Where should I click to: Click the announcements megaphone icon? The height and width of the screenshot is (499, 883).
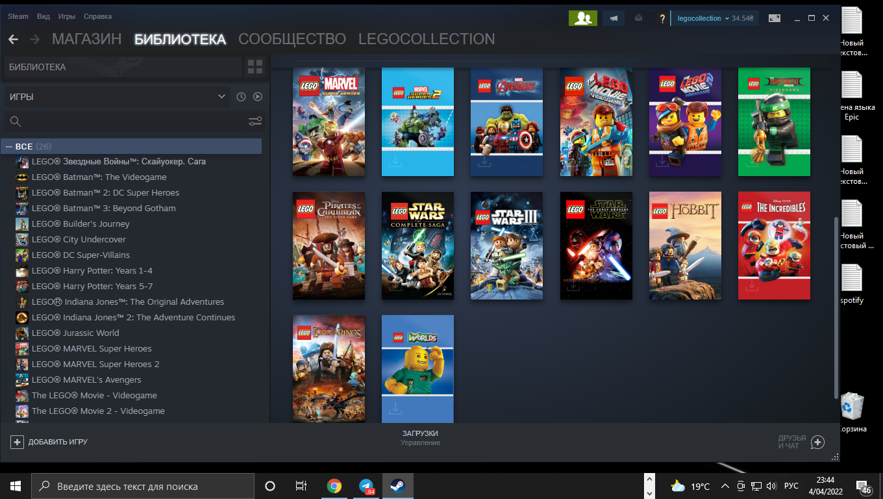click(614, 18)
